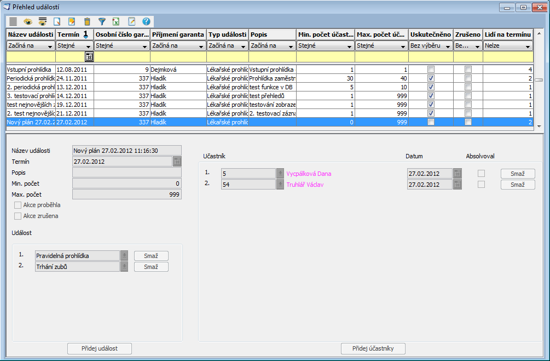Click the blue funnel filter icon

102,22
